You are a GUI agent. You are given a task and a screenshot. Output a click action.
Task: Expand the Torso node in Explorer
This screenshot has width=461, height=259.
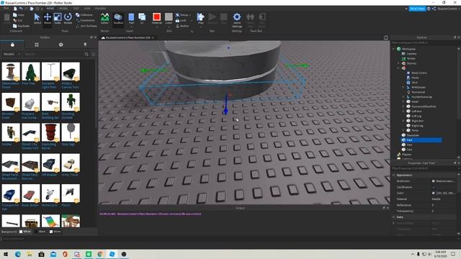403,130
